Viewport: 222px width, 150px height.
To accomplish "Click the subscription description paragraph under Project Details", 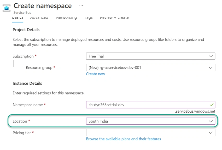I will 108,42.
